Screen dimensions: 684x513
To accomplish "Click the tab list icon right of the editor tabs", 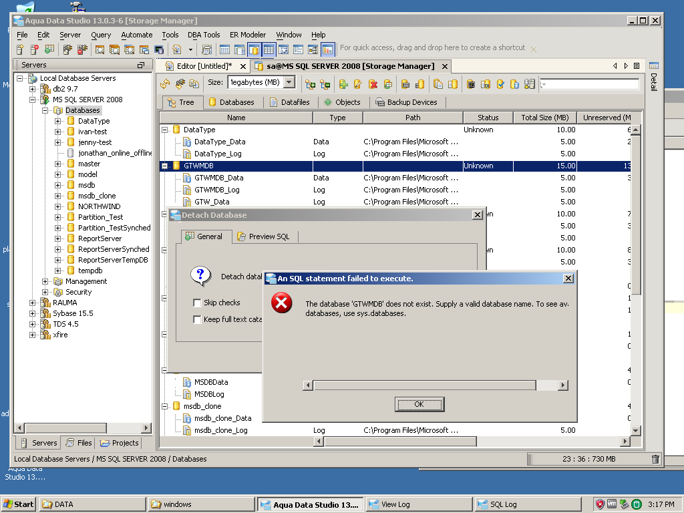I will [637, 66].
